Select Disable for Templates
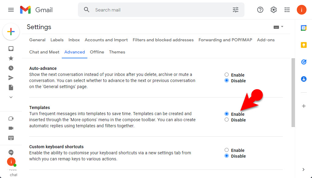Screen dimensions: 312x178 tap(227, 120)
